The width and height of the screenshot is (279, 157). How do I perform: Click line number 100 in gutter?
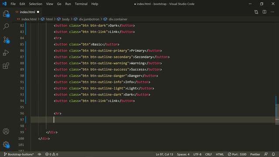tap(21, 139)
